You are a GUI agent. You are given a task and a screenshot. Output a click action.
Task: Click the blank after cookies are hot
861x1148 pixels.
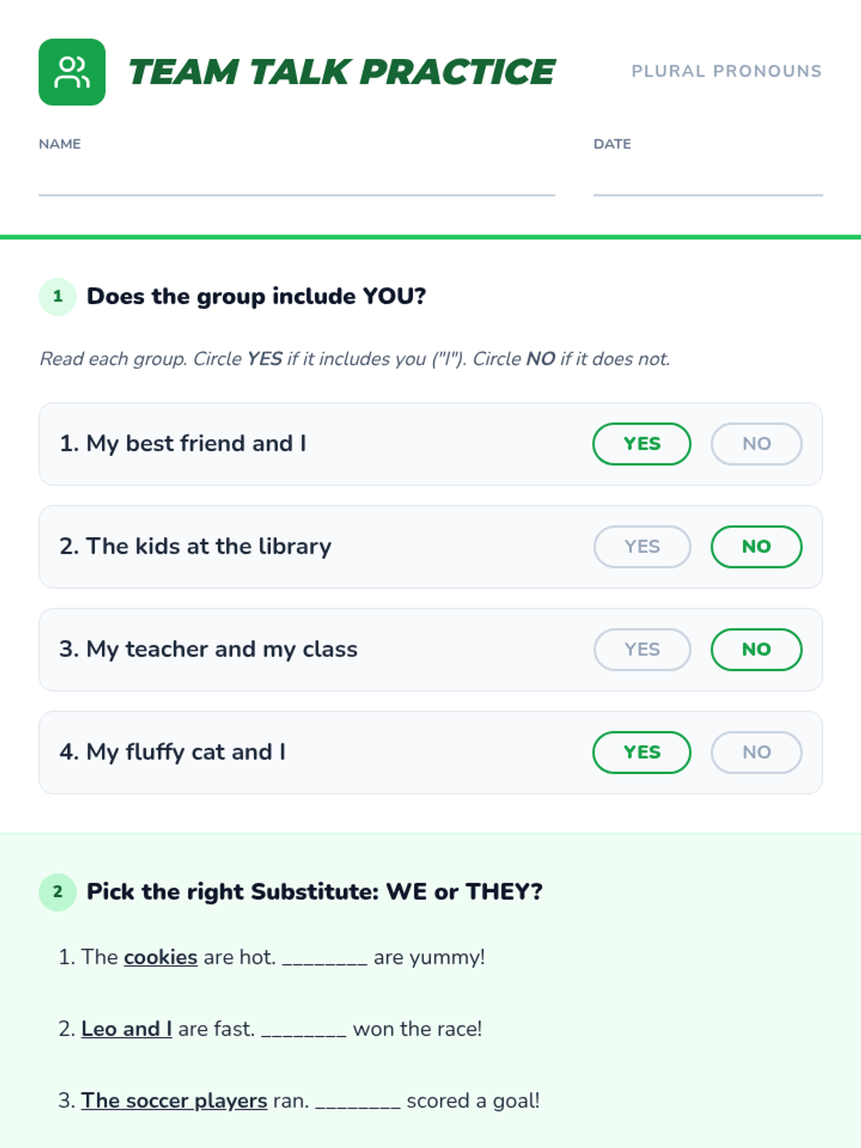(x=324, y=959)
